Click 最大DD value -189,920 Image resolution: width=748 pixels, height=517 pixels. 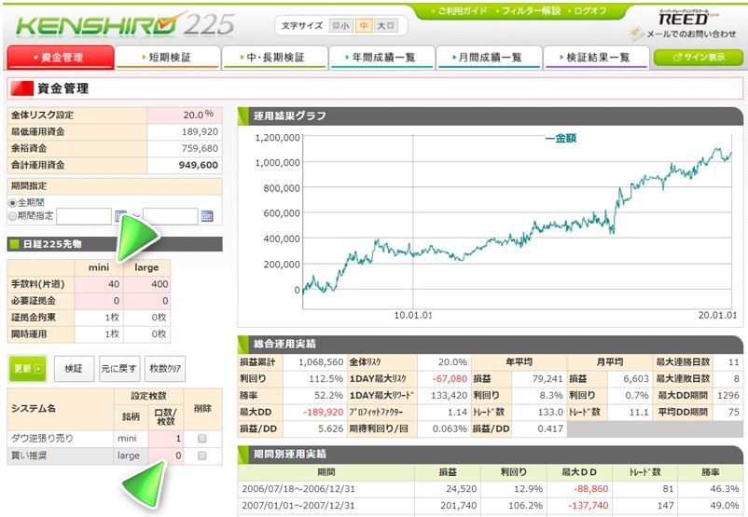tap(323, 412)
